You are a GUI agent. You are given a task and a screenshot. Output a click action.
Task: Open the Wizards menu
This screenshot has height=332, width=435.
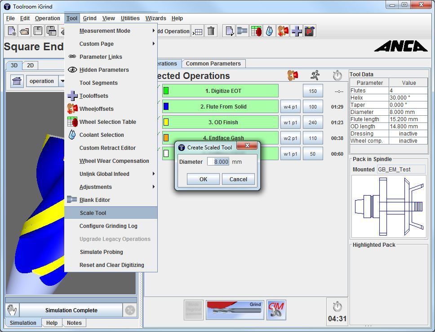155,18
